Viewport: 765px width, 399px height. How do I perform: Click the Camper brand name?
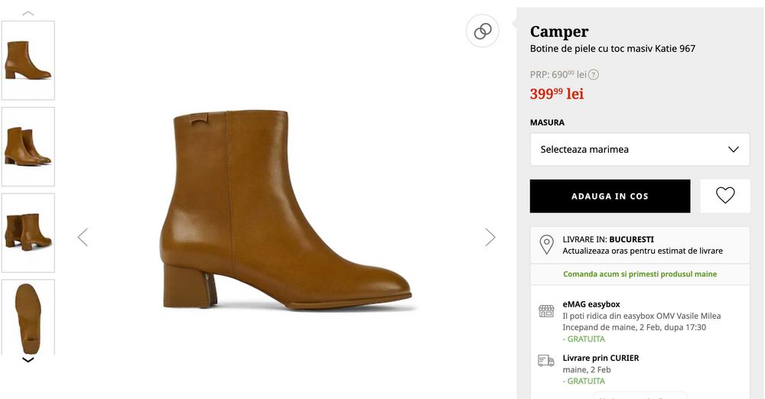(x=559, y=31)
